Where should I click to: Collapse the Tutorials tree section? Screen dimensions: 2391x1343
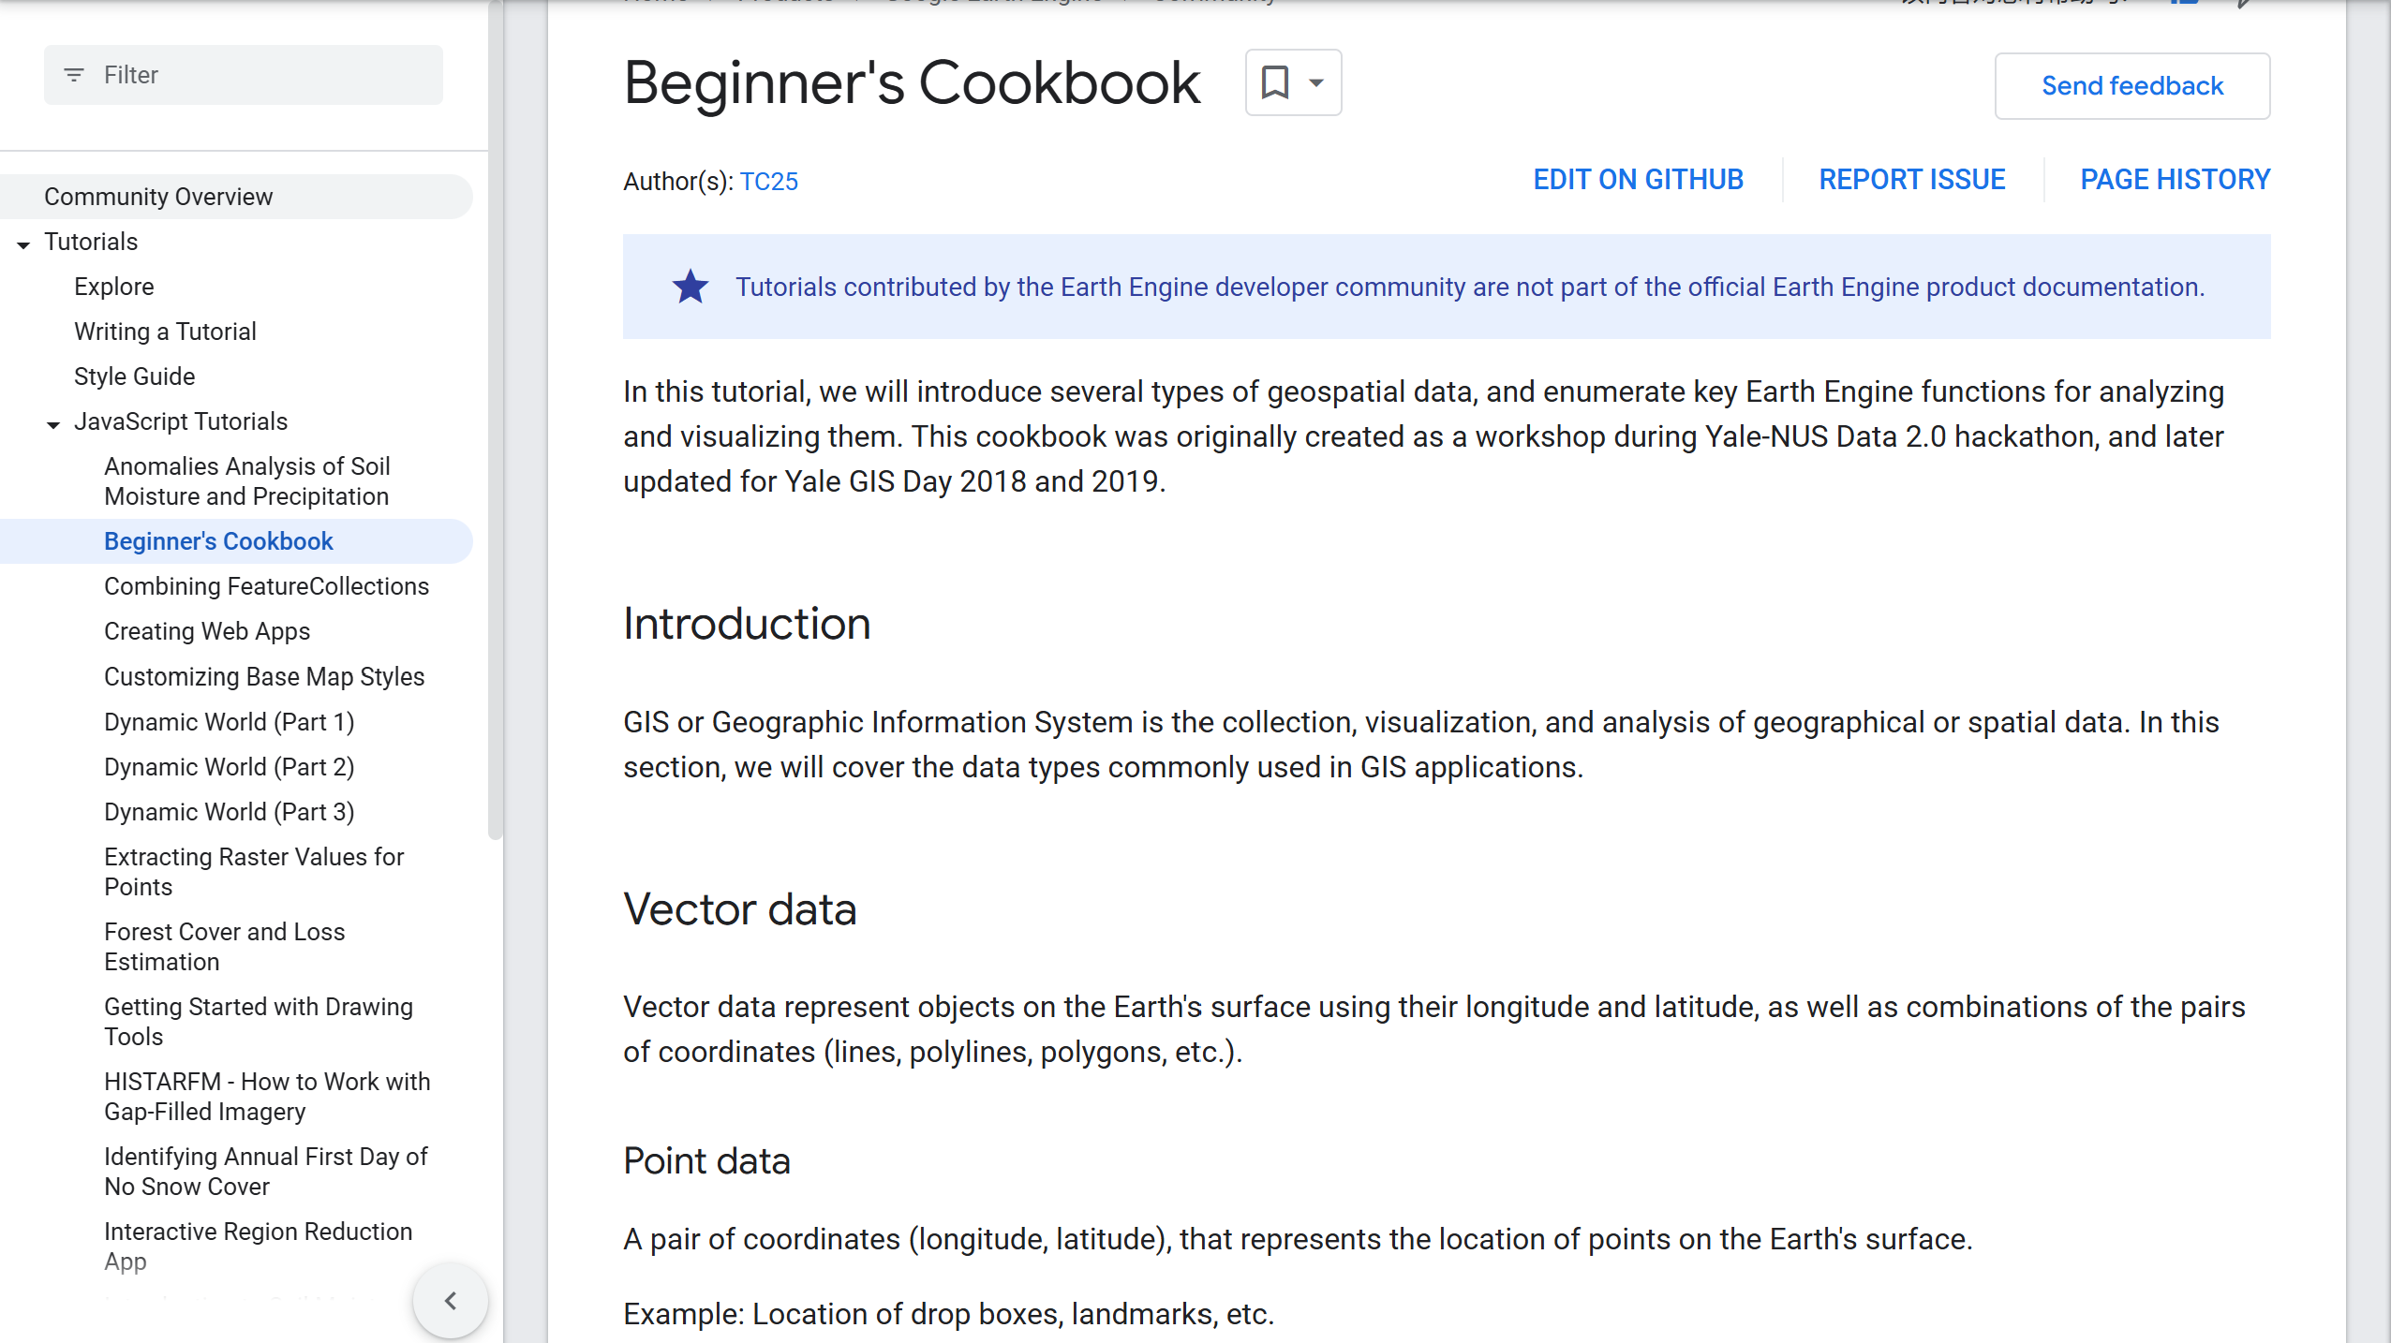(x=22, y=242)
